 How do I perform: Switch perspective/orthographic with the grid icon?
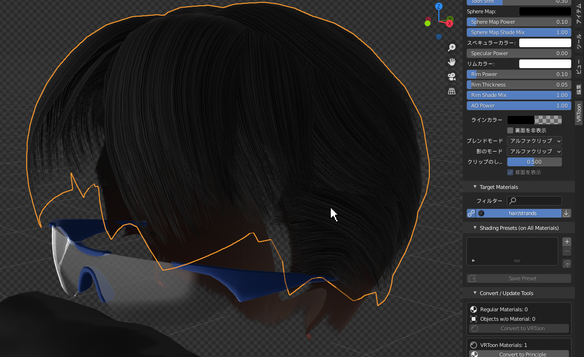click(452, 91)
